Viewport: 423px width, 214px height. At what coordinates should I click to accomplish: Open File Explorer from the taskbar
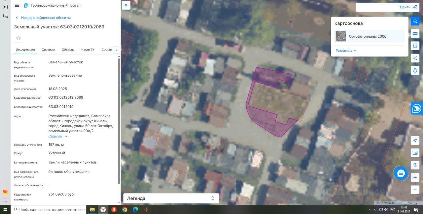(x=92, y=210)
